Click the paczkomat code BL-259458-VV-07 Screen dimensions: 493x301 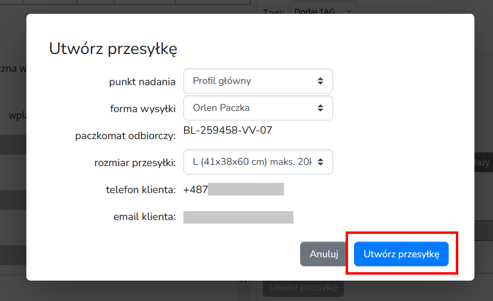pyautogui.click(x=228, y=130)
